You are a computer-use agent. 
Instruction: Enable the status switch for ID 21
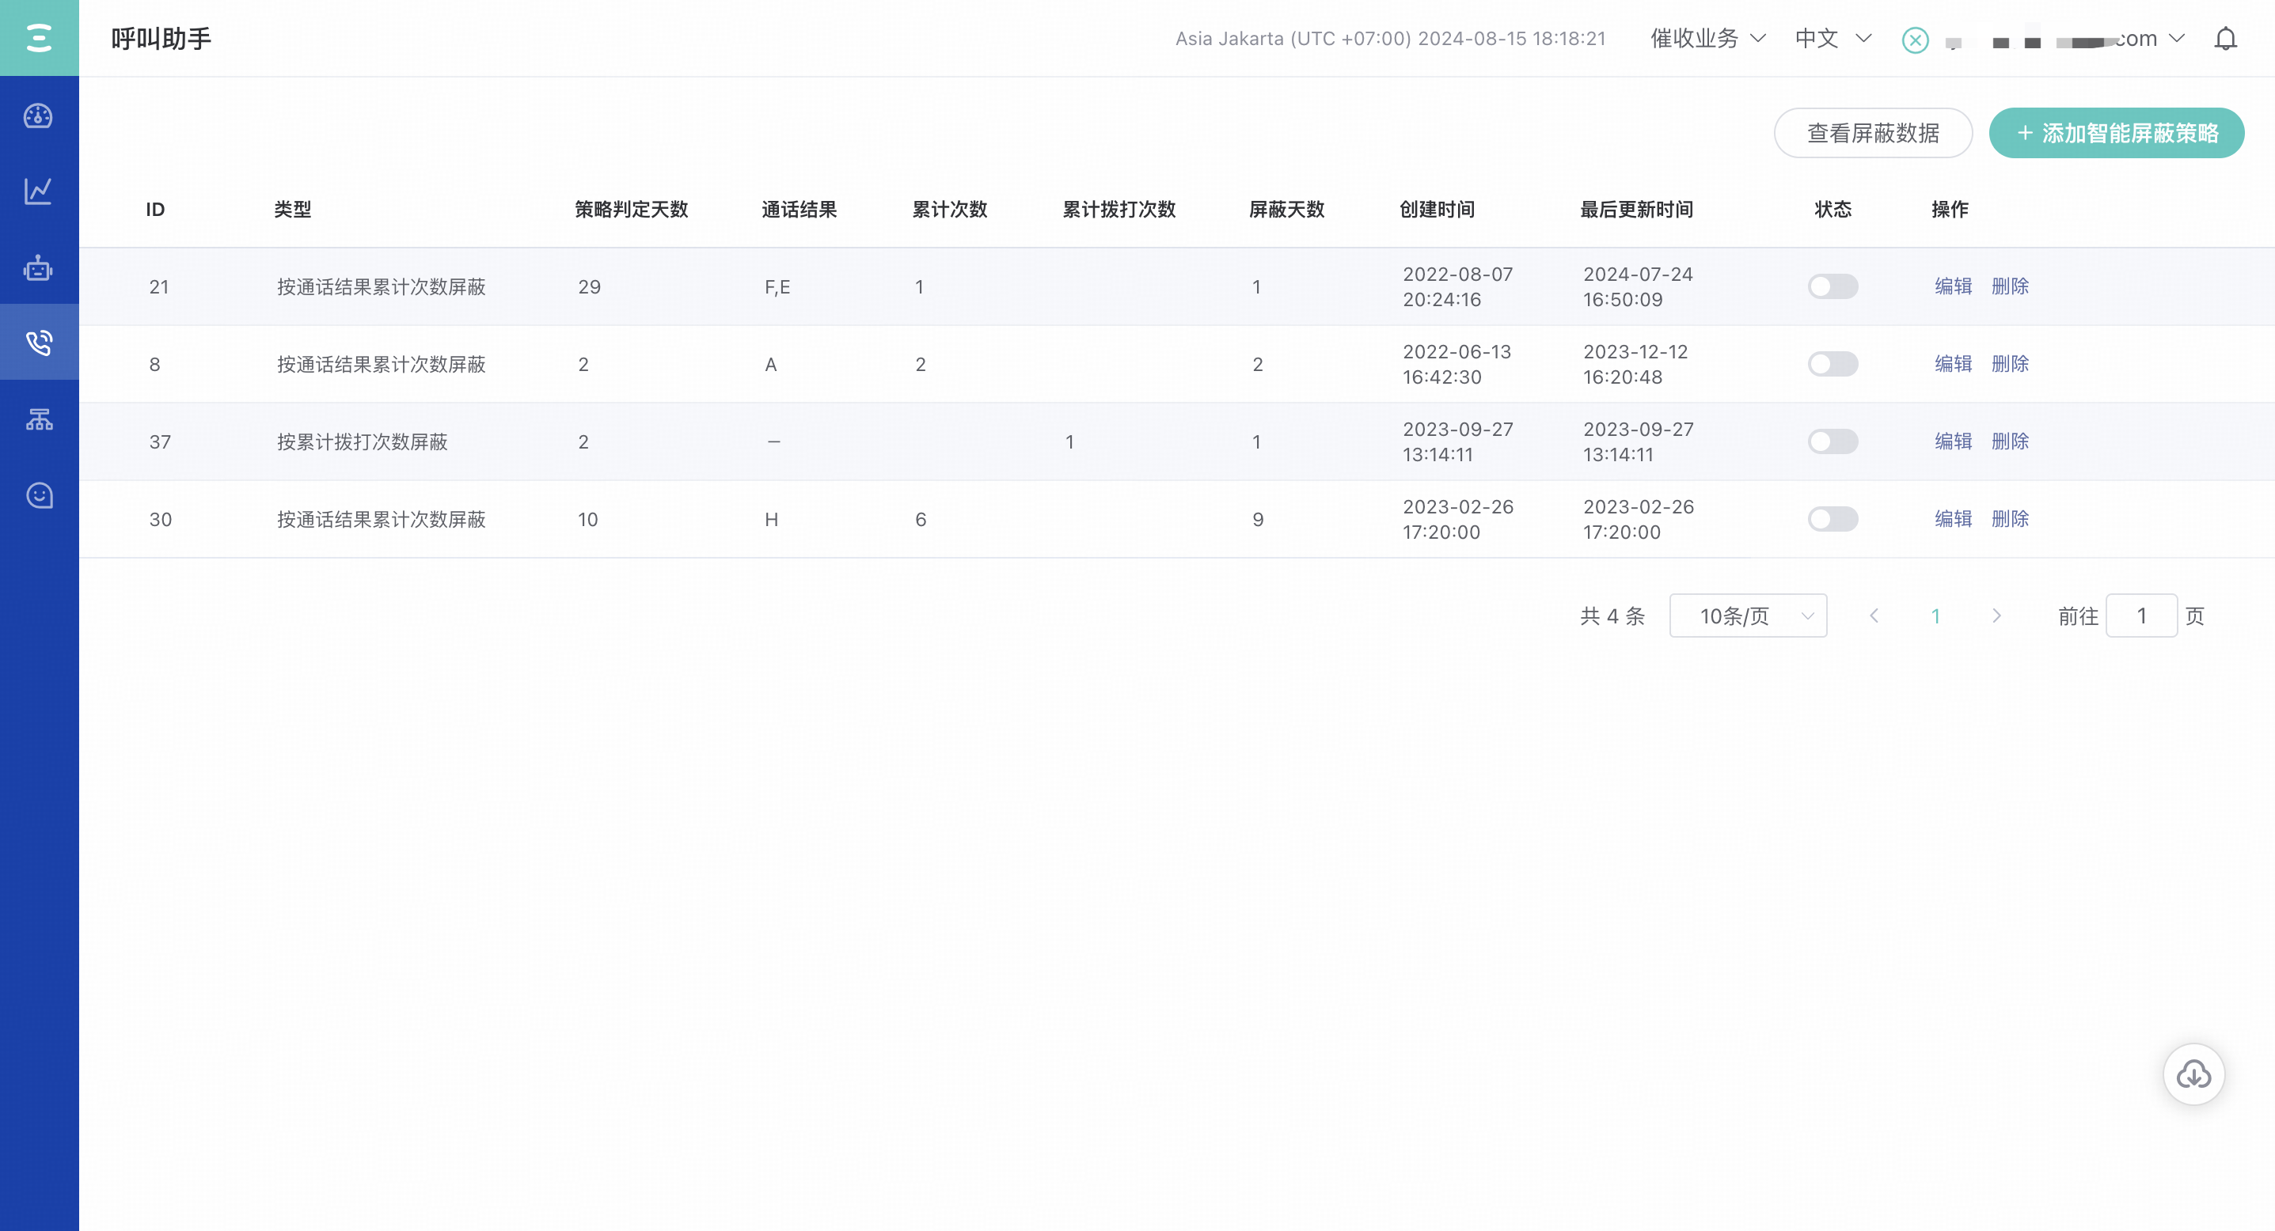point(1833,287)
